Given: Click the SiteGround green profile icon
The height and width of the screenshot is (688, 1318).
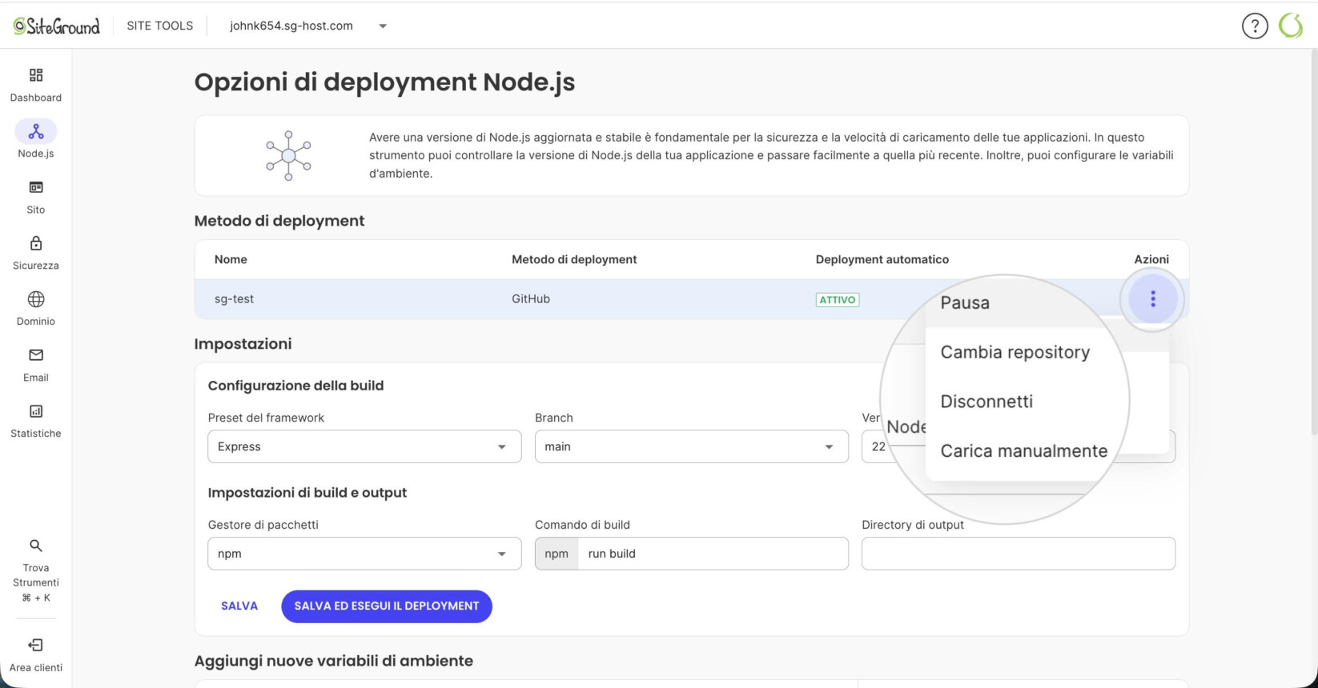Looking at the screenshot, I should (x=1291, y=26).
